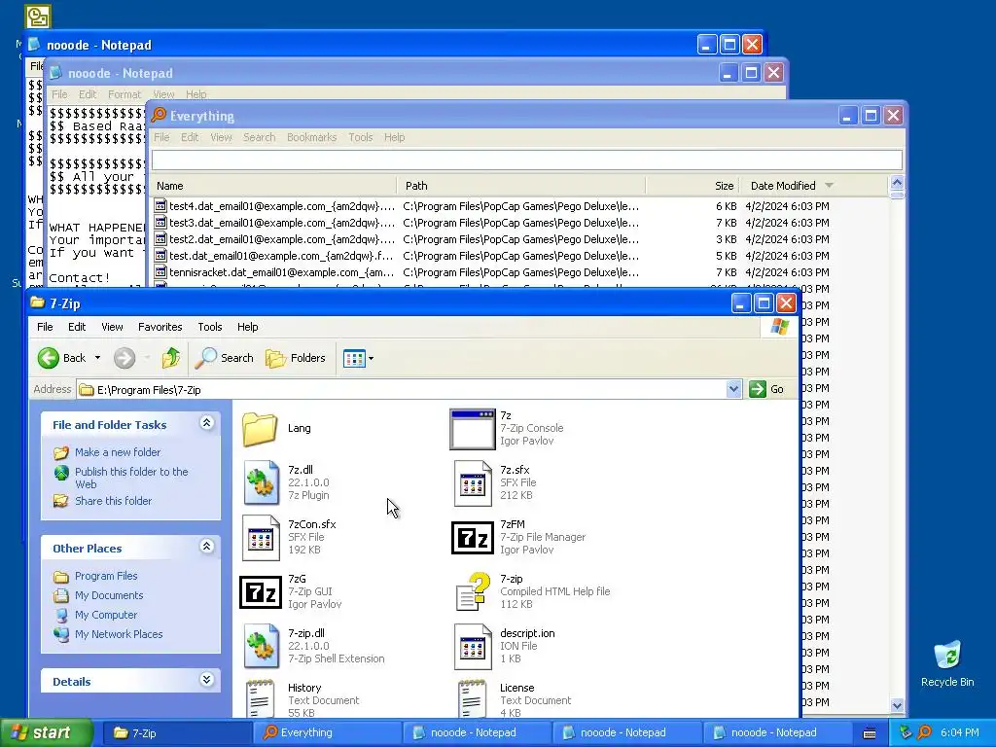The height and width of the screenshot is (747, 996).
Task: Open File menu in 7-Zip window
Action: point(45,327)
